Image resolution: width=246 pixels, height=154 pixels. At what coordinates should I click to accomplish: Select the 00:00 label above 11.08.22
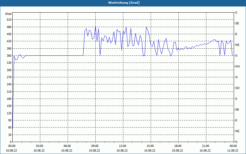pyautogui.click(x=234, y=146)
